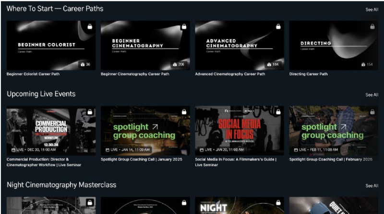Open See All for Career Paths
The height and width of the screenshot is (214, 384).
coord(372,10)
